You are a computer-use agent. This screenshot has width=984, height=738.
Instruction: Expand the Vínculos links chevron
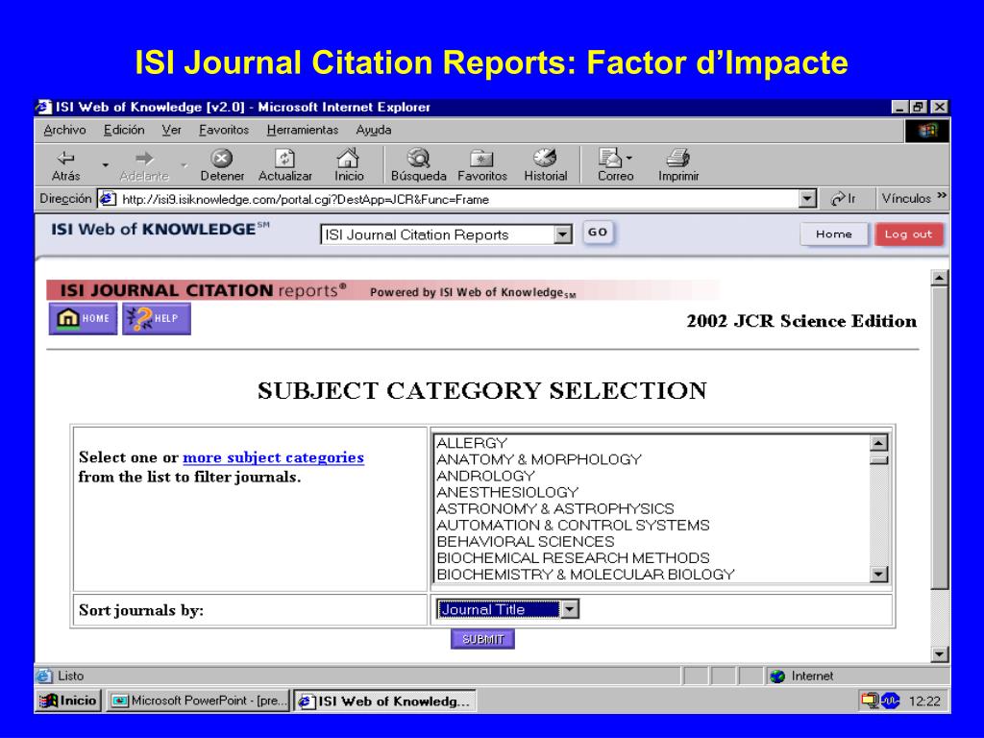click(942, 196)
